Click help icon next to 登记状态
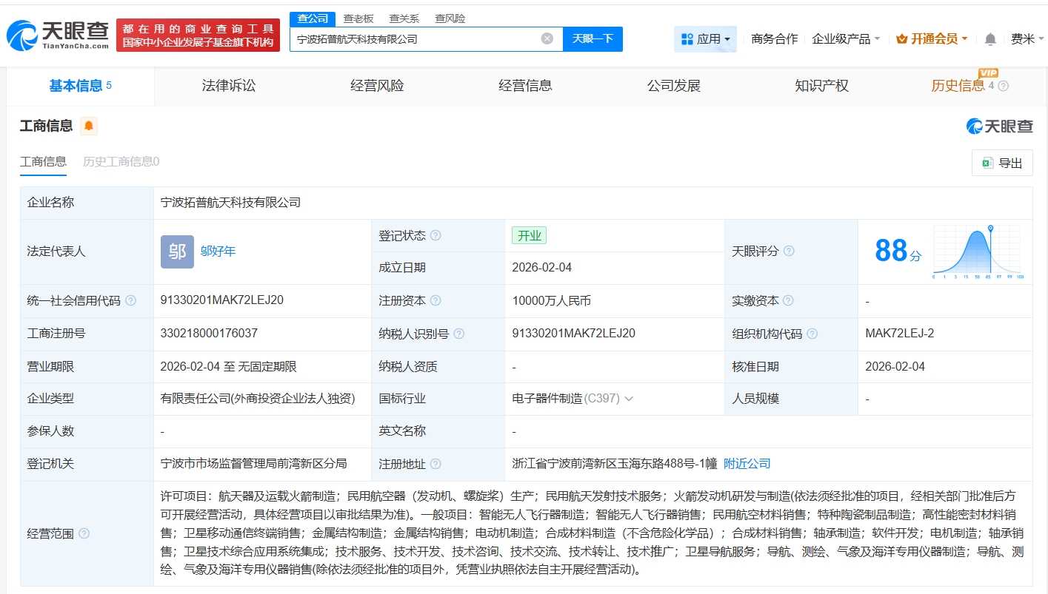The width and height of the screenshot is (1048, 594). point(435,235)
